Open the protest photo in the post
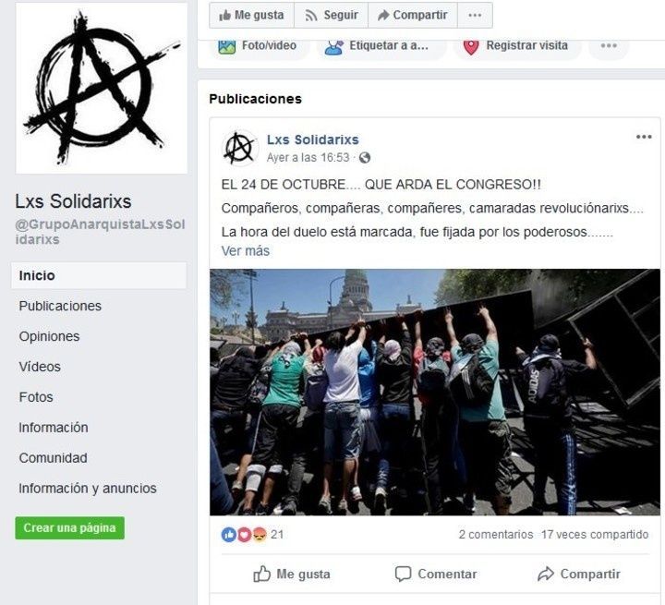Image resolution: width=665 pixels, height=605 pixels. point(435,392)
